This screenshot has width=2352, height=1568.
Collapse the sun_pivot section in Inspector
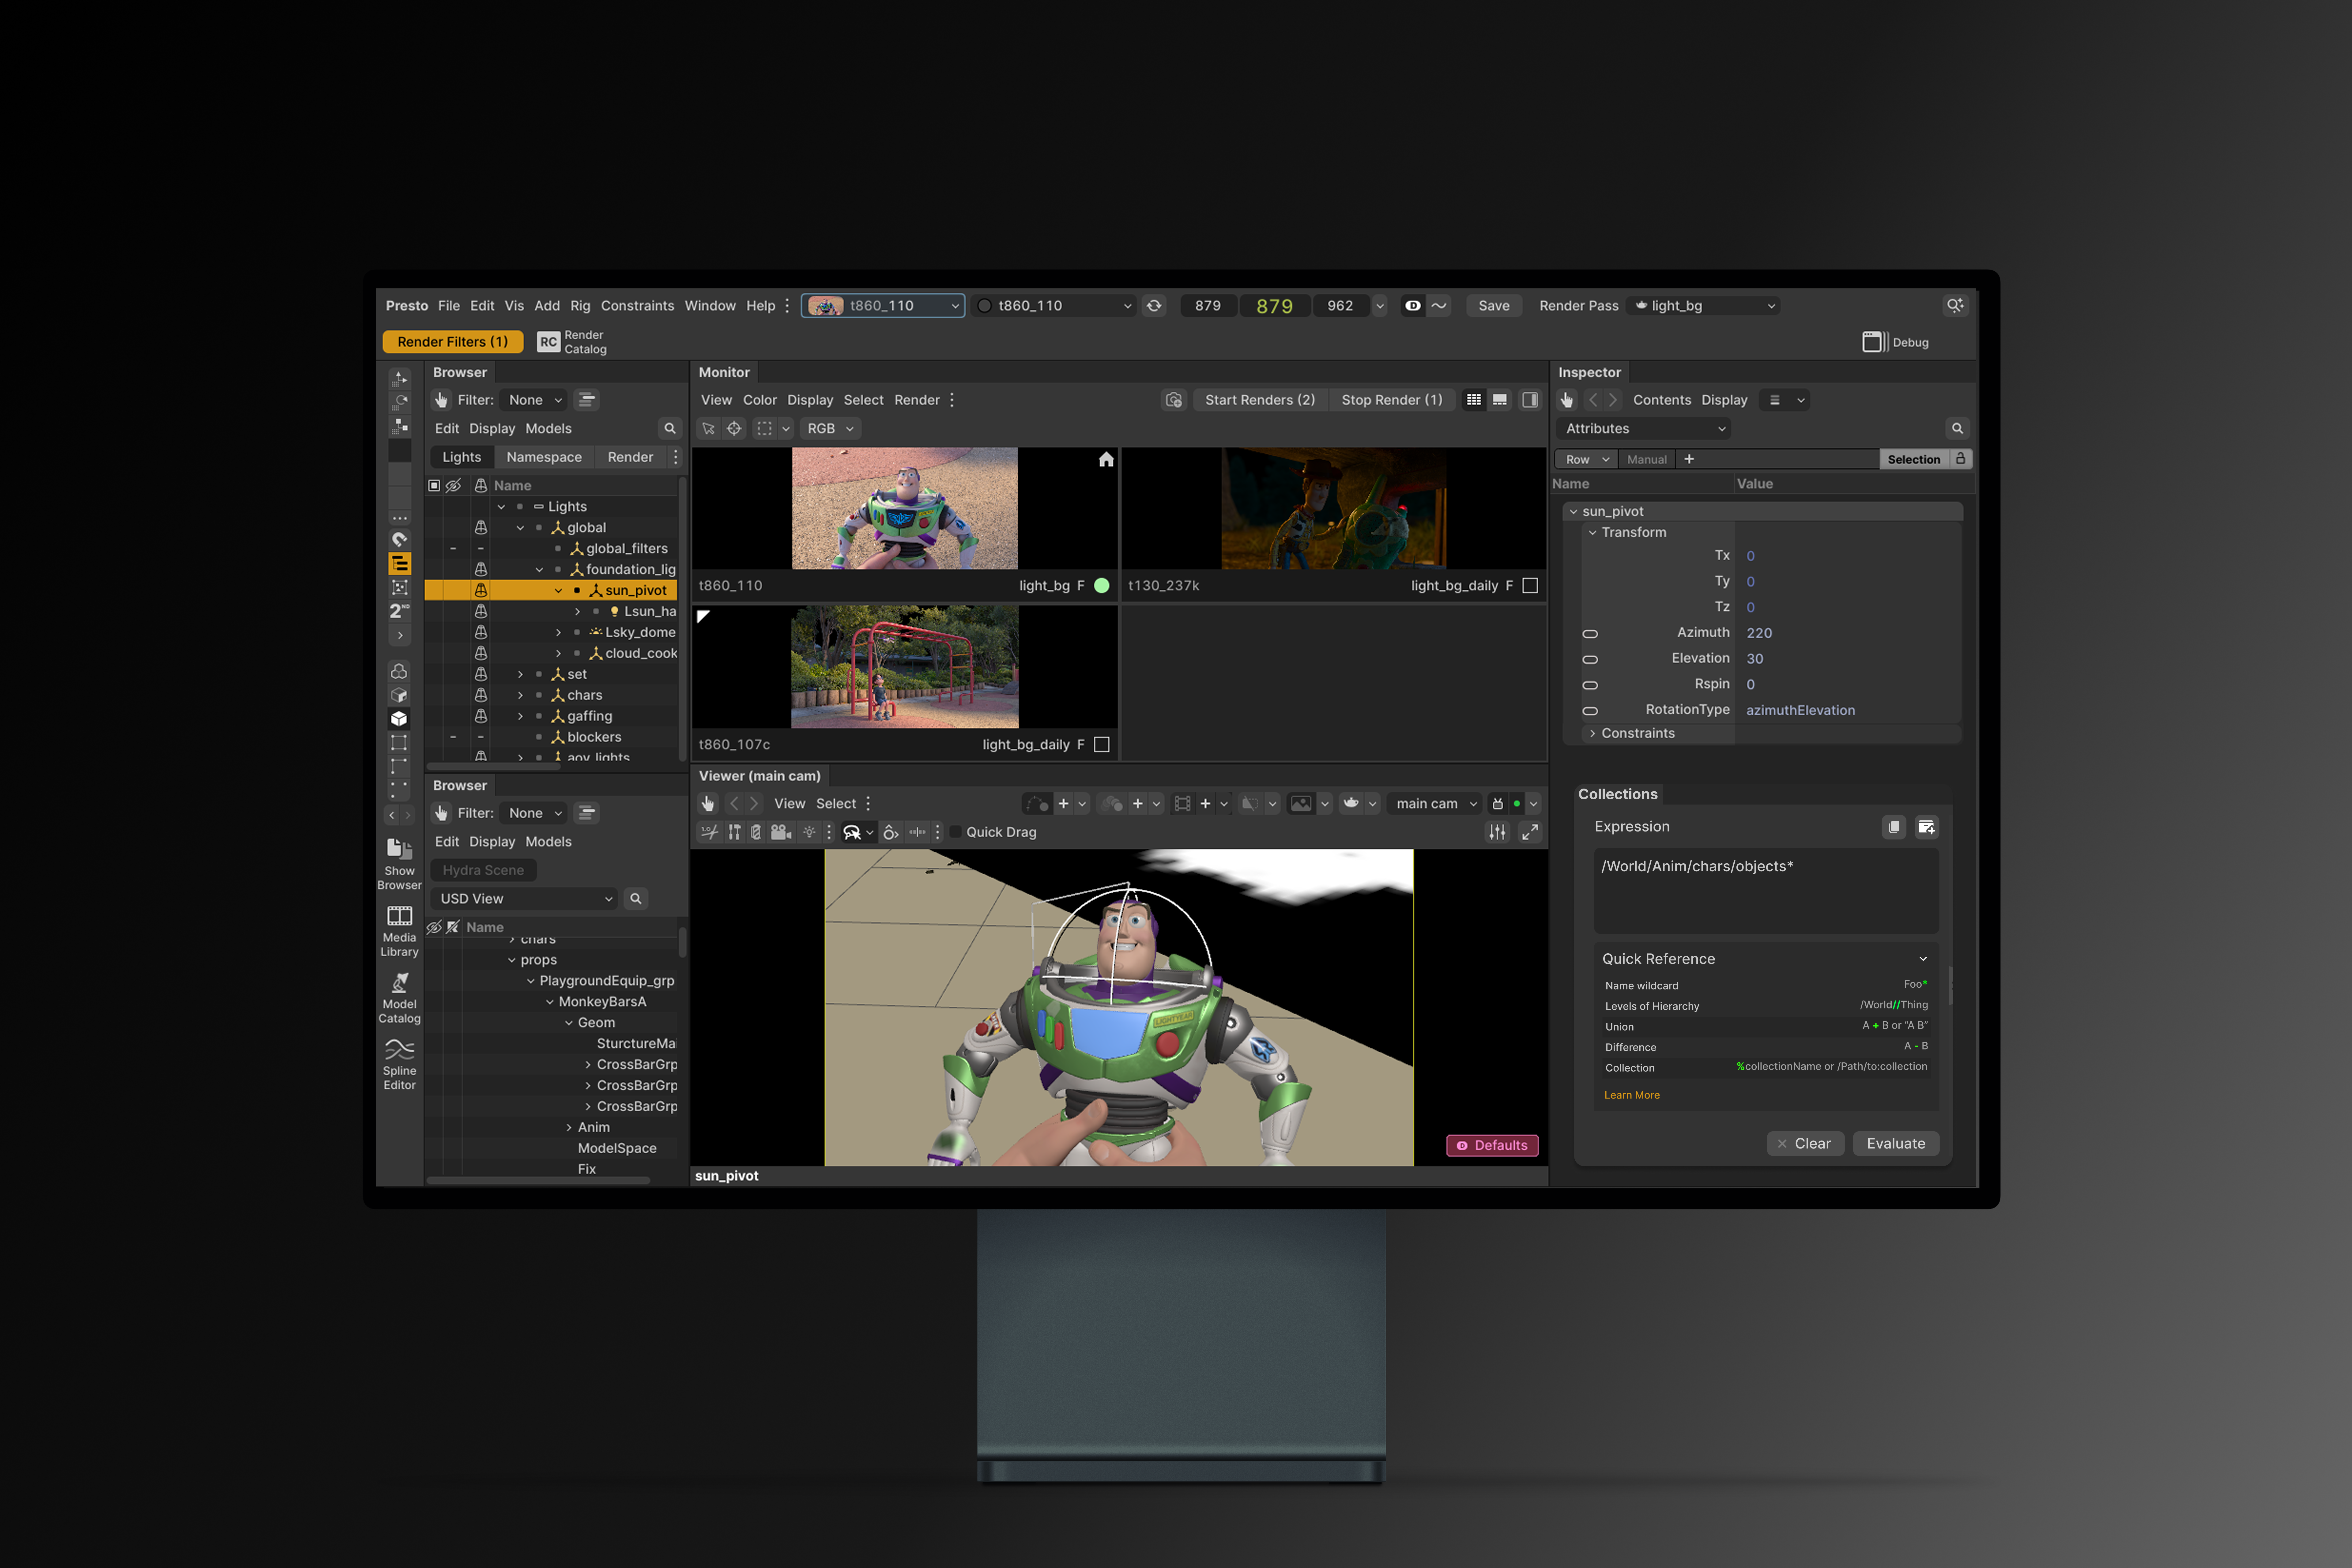[x=1573, y=512]
